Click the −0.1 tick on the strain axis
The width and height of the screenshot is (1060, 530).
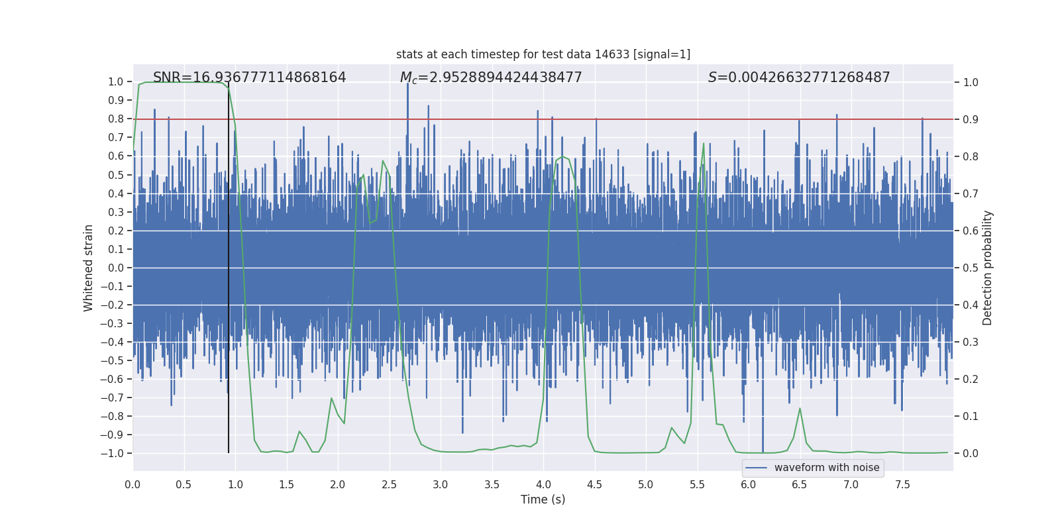point(112,286)
